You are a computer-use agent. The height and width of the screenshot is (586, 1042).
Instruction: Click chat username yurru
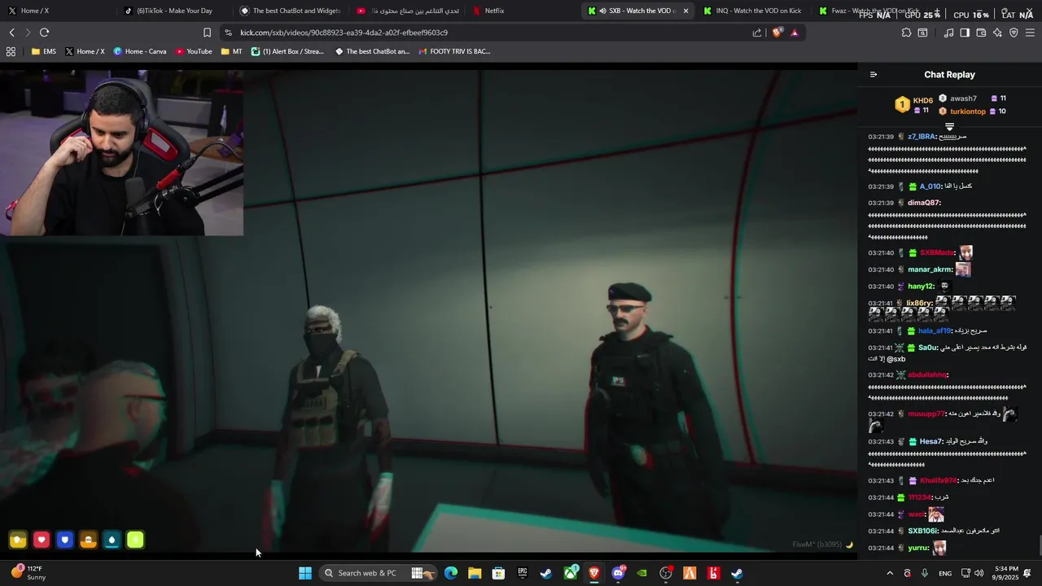(918, 548)
